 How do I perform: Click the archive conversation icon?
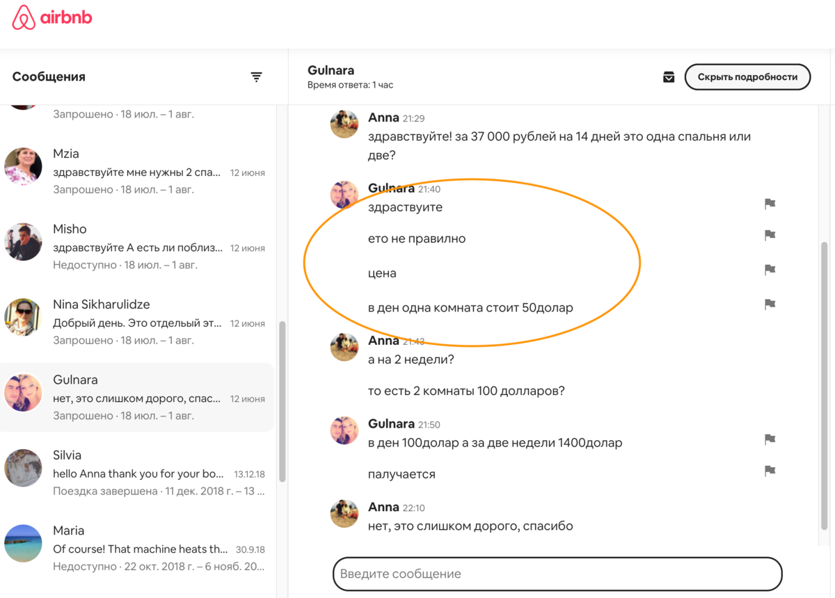669,76
